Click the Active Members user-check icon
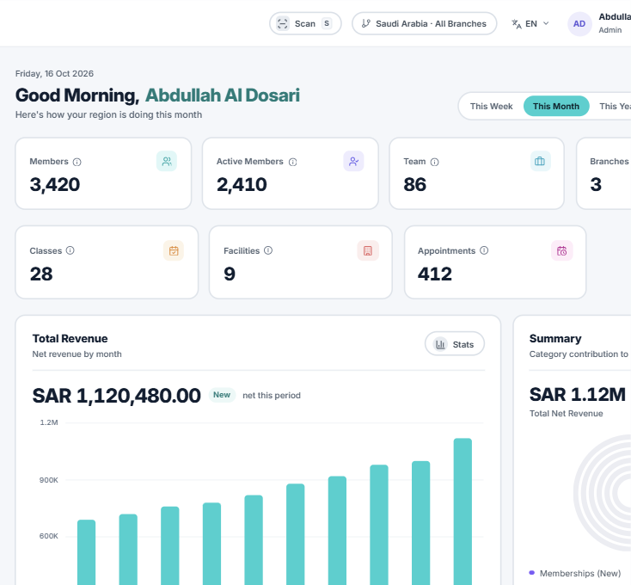This screenshot has width=631, height=585. click(353, 161)
